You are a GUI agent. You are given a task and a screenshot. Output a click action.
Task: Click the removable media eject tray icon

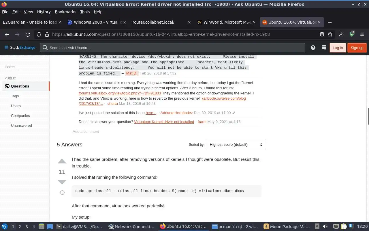coord(317,227)
